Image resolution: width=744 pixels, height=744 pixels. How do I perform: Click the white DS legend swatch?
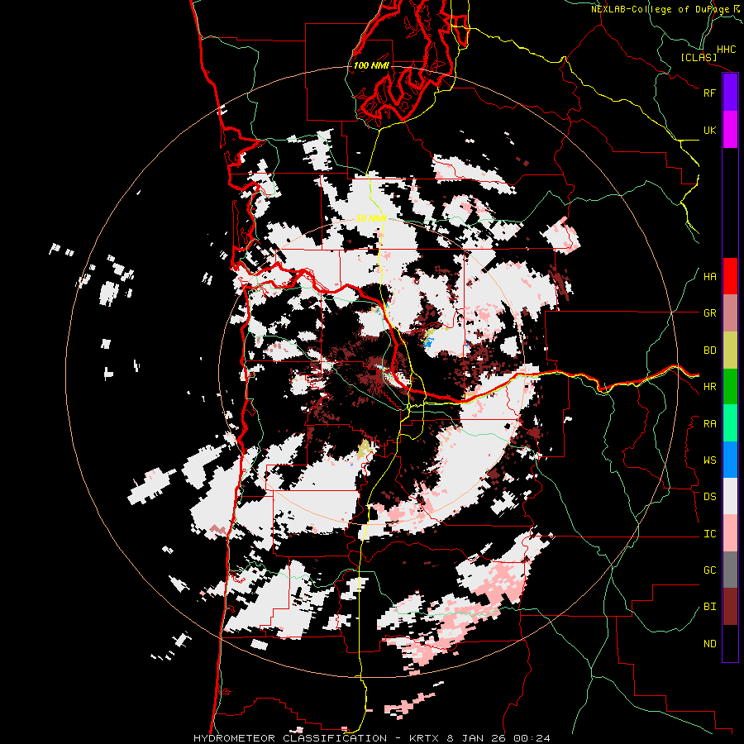tap(730, 496)
